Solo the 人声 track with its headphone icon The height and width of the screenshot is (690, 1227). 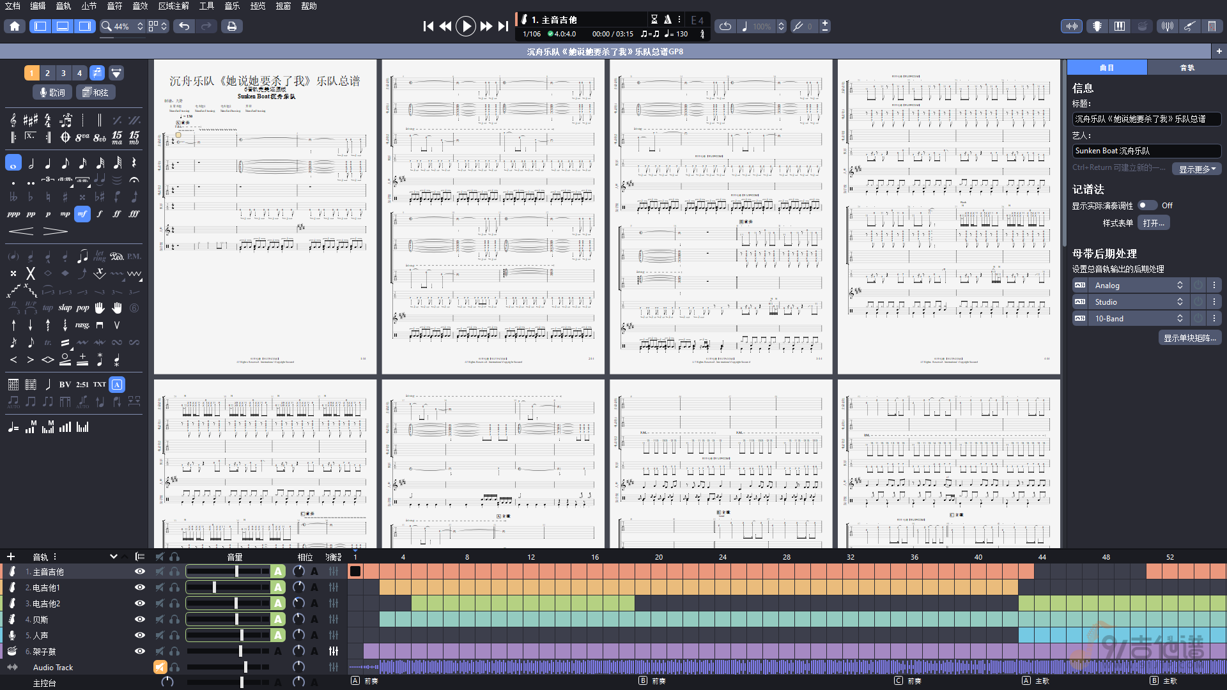(x=174, y=636)
